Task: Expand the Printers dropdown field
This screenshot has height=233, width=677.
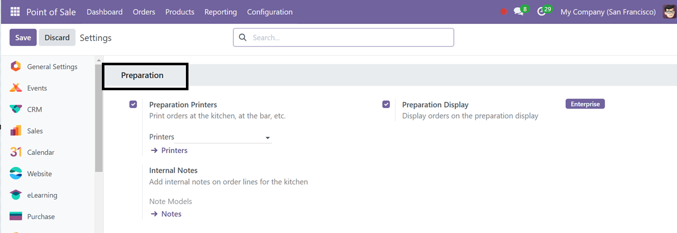Action: point(210,137)
